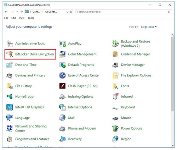Viewport: 177px width, 150px height.
Task: Open the AutoPlay icon
Action: (62, 44)
